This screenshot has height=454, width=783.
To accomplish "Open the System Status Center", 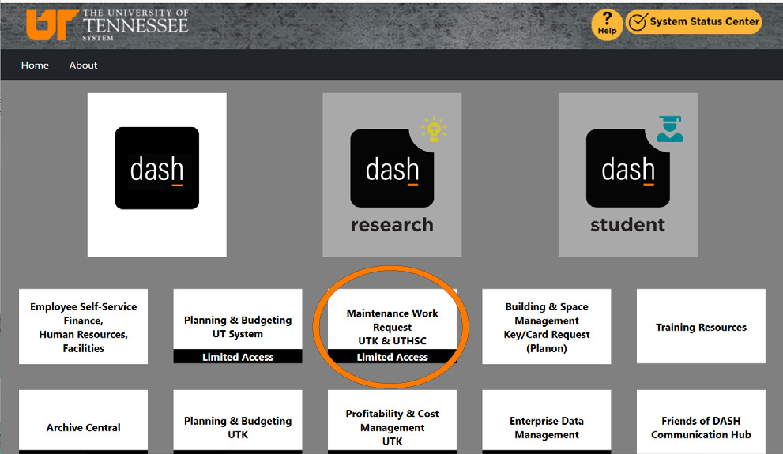I will click(x=694, y=22).
